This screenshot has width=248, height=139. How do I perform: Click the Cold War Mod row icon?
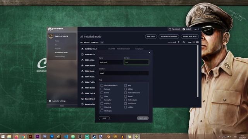(x=83, y=49)
